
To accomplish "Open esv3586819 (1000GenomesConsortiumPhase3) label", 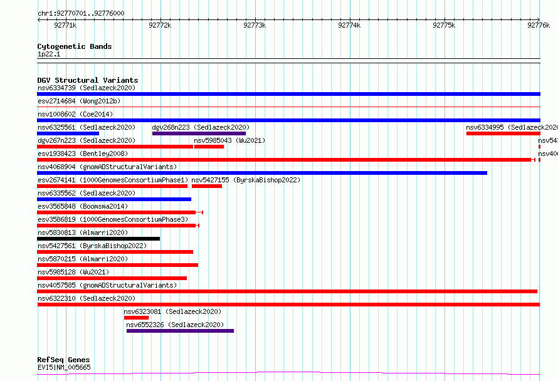I will point(113,219).
